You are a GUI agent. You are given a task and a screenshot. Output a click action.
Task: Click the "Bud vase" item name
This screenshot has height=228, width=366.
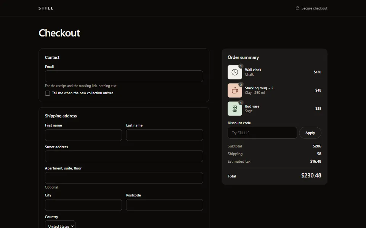click(x=252, y=106)
